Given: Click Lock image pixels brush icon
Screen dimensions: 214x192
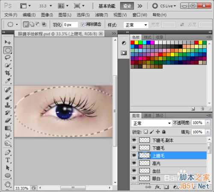Looking at the screenshot, I should coord(152,132).
